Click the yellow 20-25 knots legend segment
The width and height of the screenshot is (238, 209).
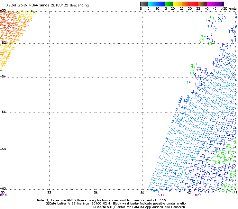(178, 4)
